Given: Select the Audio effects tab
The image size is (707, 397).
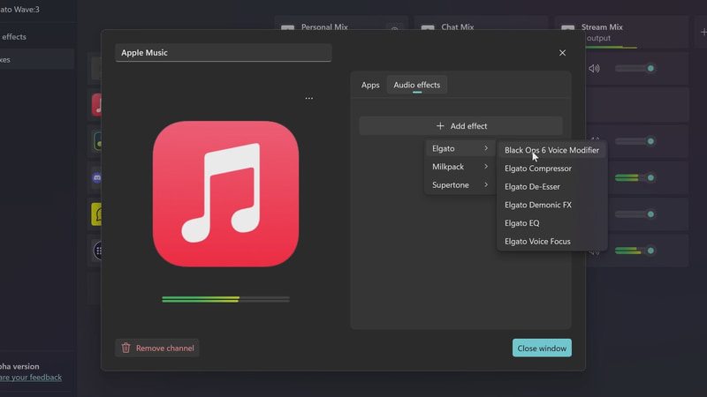Looking at the screenshot, I should coord(416,85).
